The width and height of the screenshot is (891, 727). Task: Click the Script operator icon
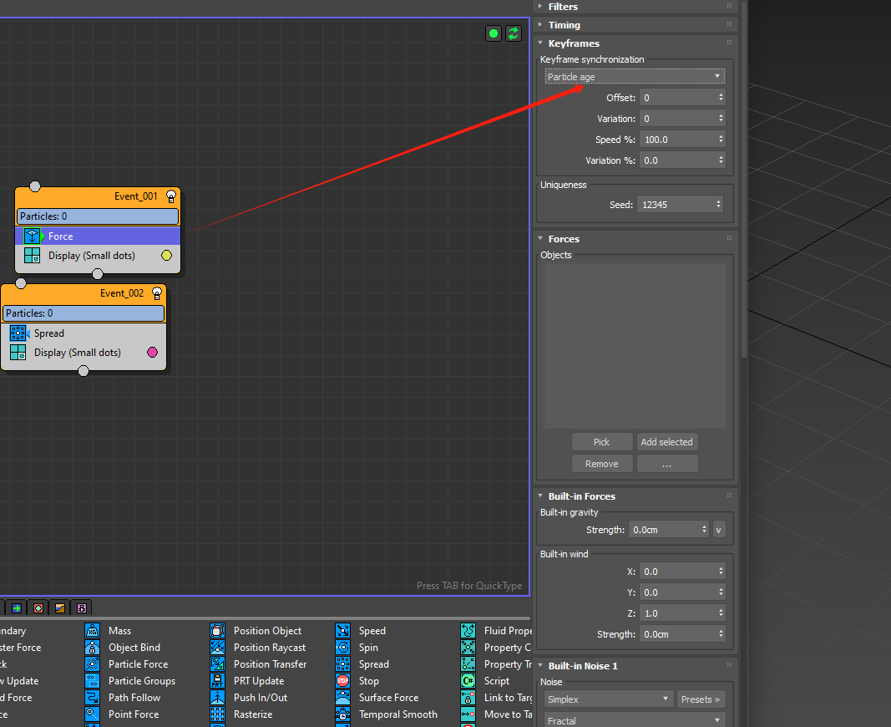[468, 681]
